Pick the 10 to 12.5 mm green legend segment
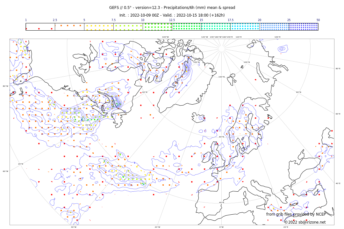The height and width of the screenshot is (229, 344). (x=157, y=27)
